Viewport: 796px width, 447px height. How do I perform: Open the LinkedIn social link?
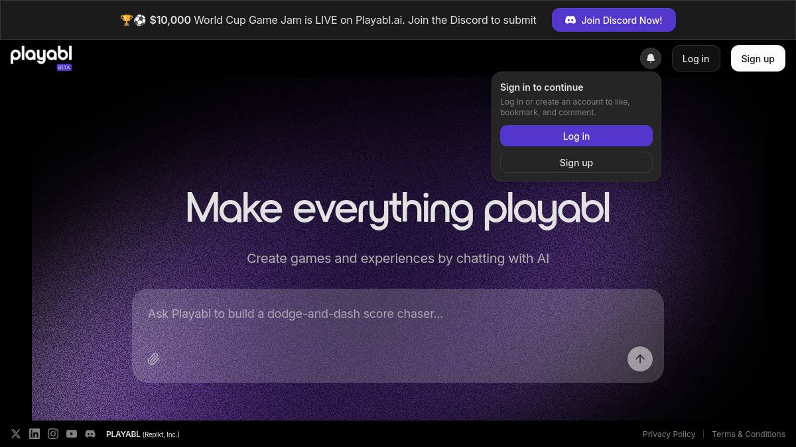pyautogui.click(x=34, y=434)
